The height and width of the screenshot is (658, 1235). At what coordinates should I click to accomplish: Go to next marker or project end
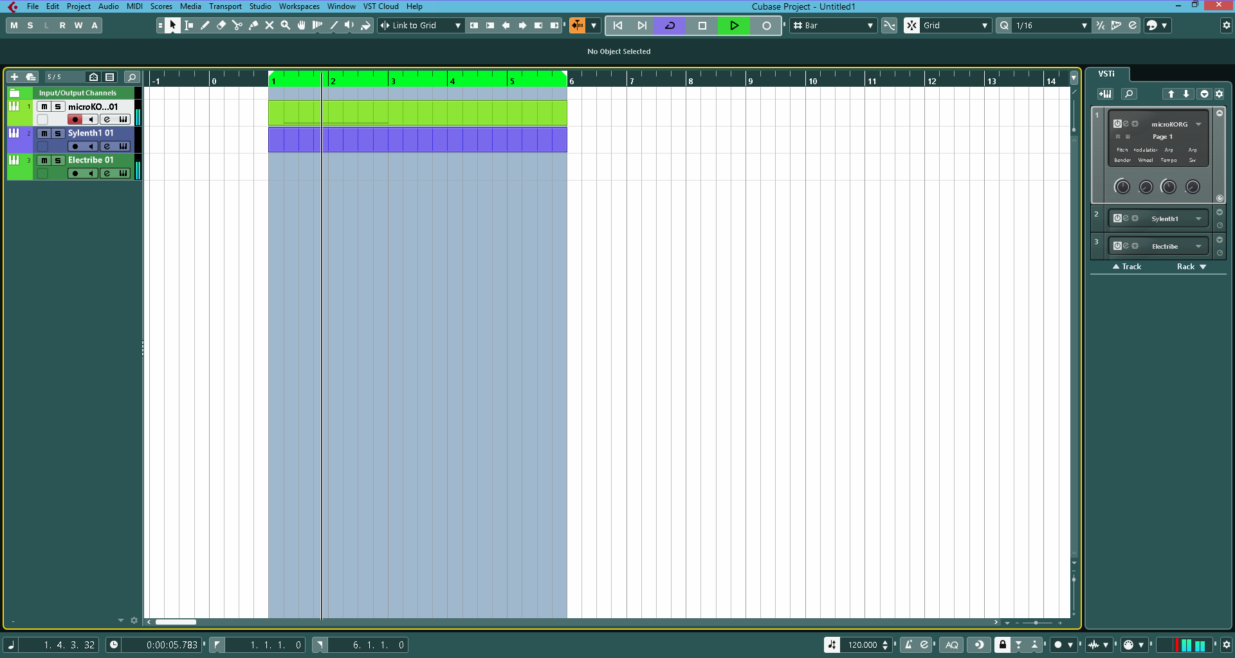click(642, 25)
